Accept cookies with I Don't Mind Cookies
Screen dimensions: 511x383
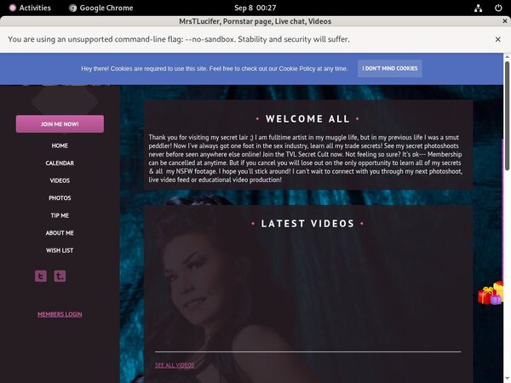coord(389,68)
